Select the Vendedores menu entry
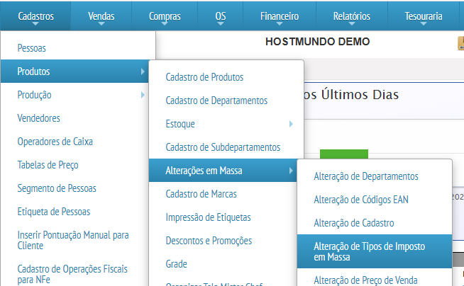The height and width of the screenshot is (286, 464). coord(38,118)
